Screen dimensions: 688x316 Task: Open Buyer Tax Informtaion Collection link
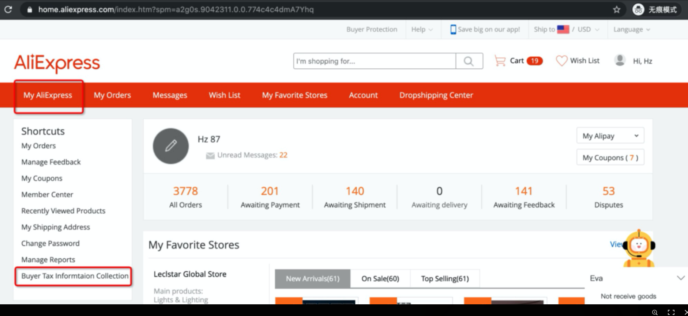click(75, 276)
